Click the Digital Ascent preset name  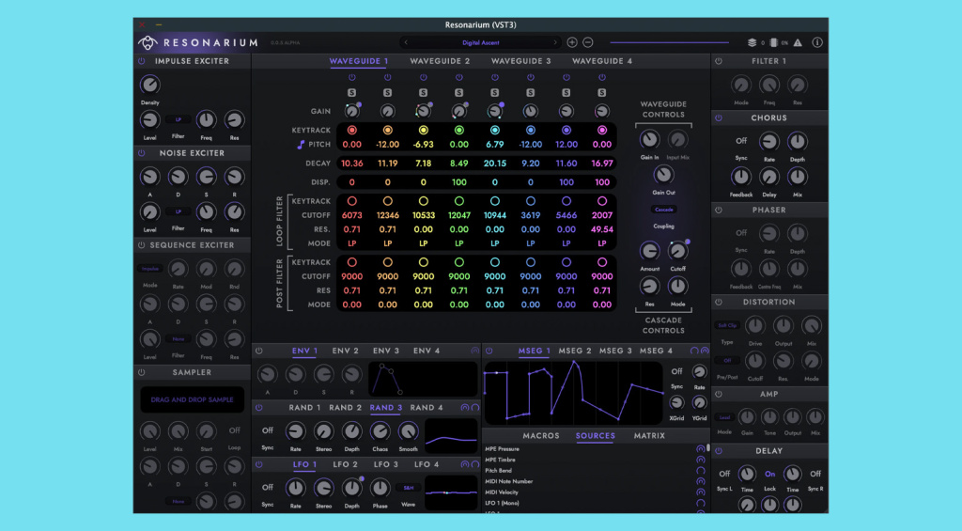pos(480,42)
